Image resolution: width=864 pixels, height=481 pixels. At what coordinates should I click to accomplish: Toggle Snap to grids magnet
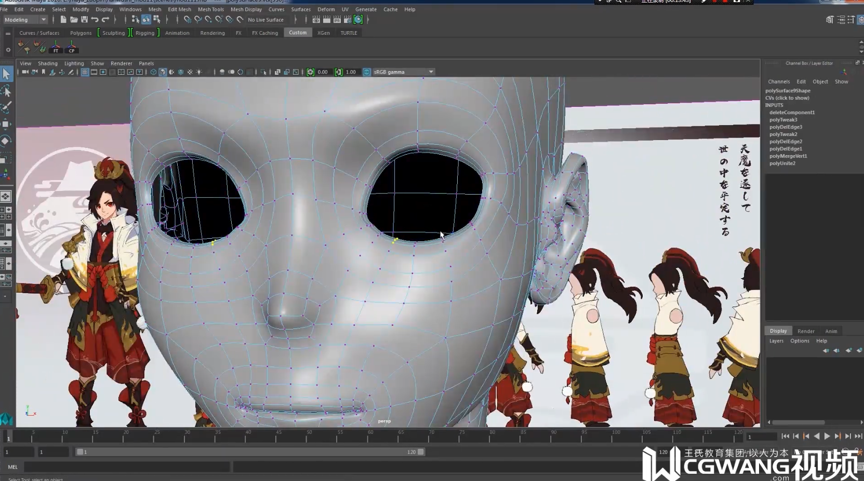click(x=188, y=20)
